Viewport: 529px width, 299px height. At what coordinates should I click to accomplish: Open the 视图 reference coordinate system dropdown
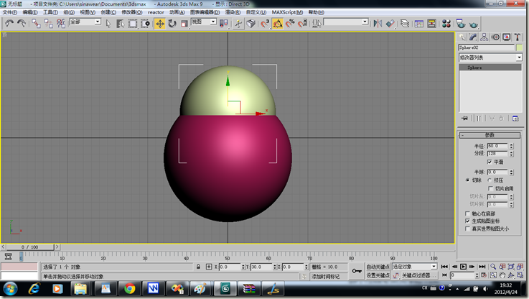coord(213,22)
